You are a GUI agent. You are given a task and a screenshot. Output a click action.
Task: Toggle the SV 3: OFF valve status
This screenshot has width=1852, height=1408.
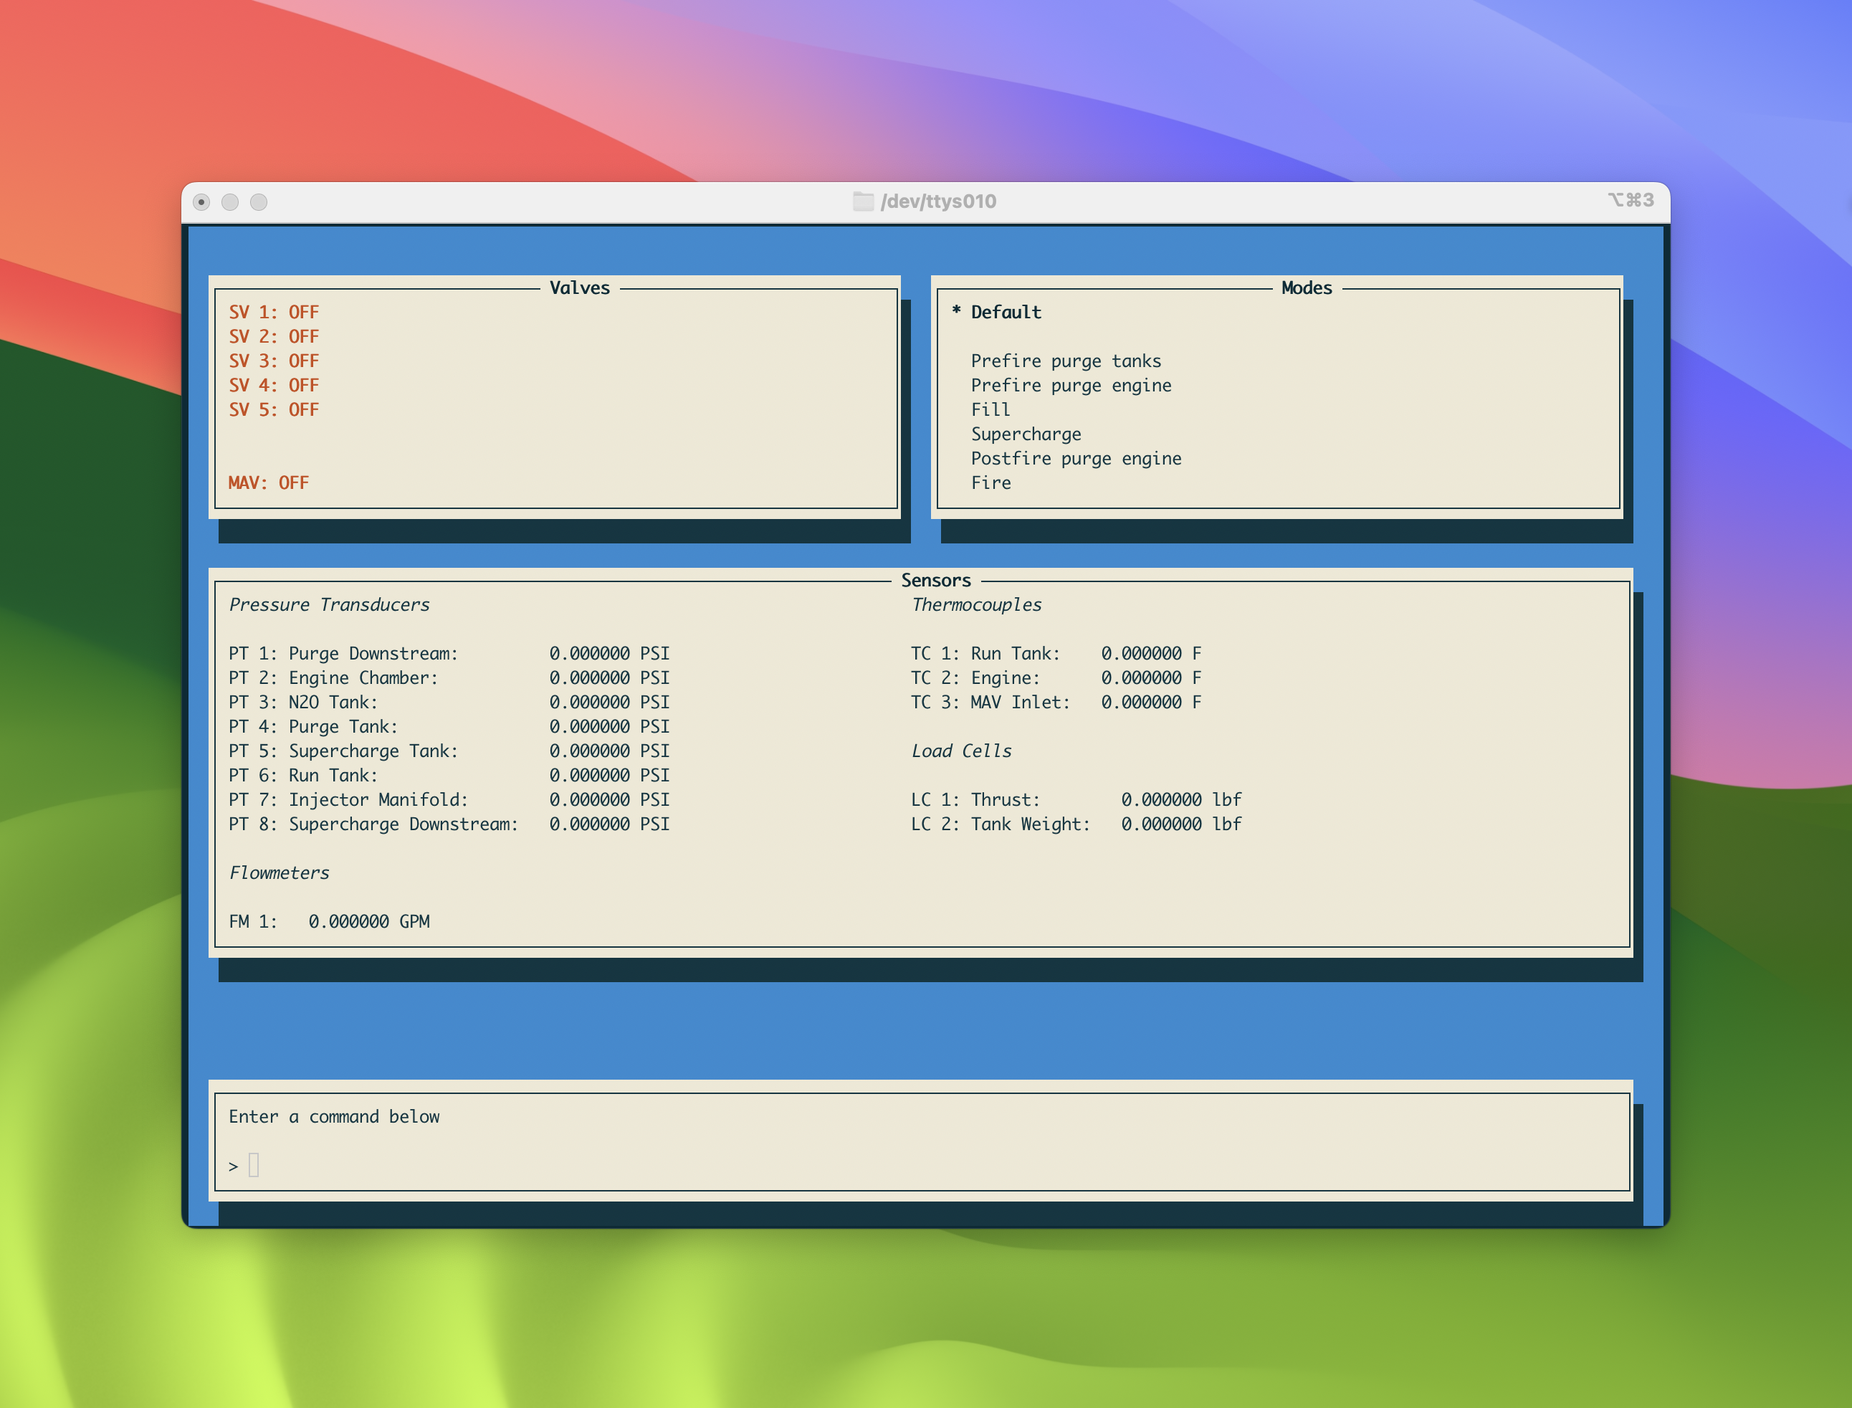click(274, 361)
